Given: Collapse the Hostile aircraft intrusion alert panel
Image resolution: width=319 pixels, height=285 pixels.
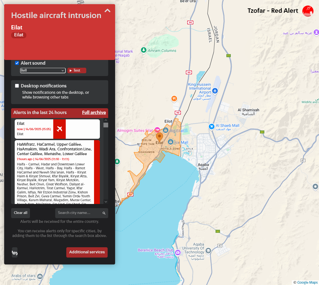Looking at the screenshot, I should (107, 11).
